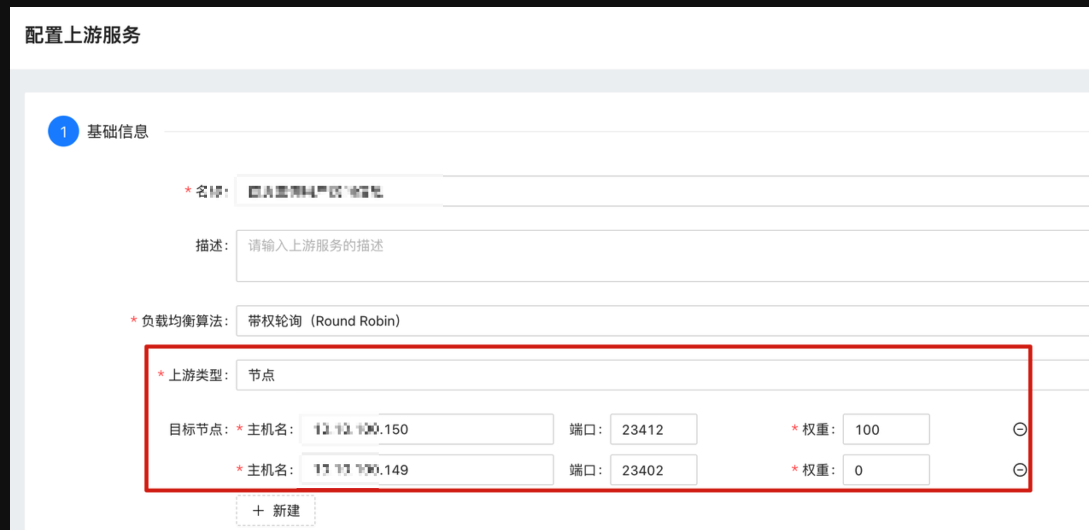Click the hostname field ending in .150
The width and height of the screenshot is (1089, 530).
click(x=427, y=429)
